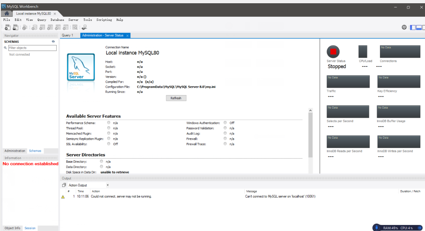Click in the Filter objects field

click(x=33, y=48)
